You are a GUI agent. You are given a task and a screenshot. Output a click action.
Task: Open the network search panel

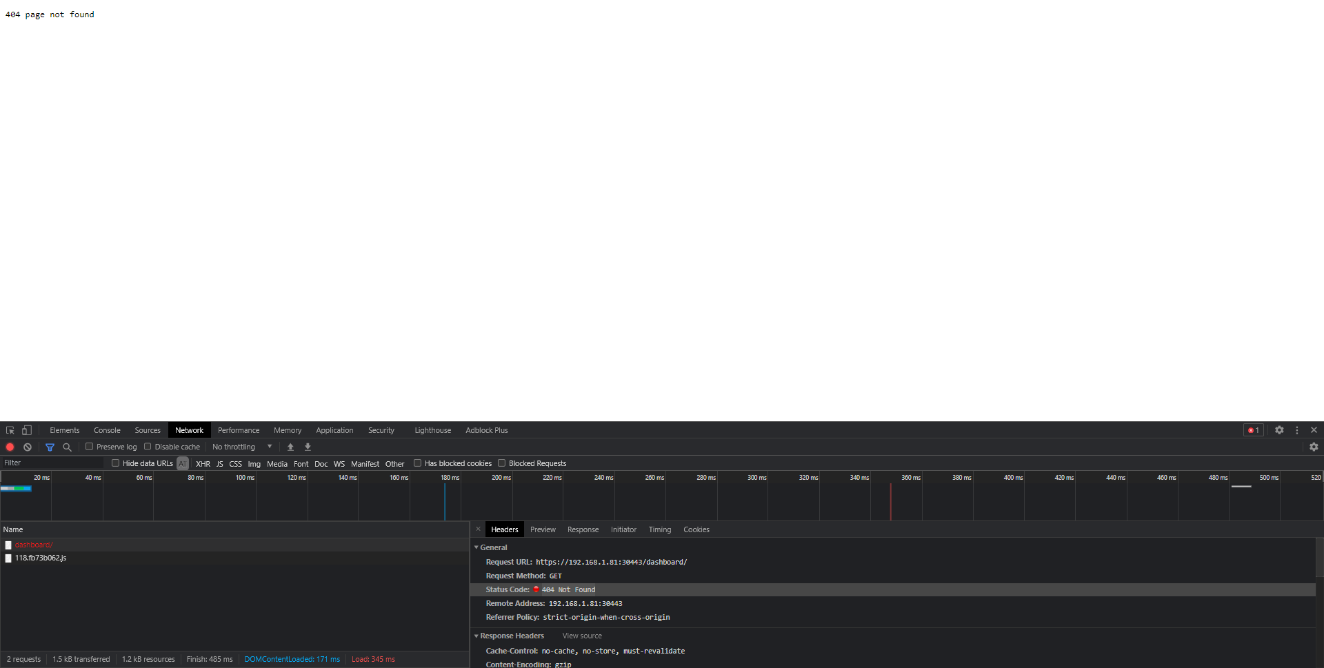click(x=67, y=447)
